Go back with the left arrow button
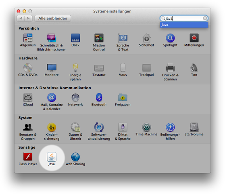Viewport: 225px width, 194px height. 21,18
